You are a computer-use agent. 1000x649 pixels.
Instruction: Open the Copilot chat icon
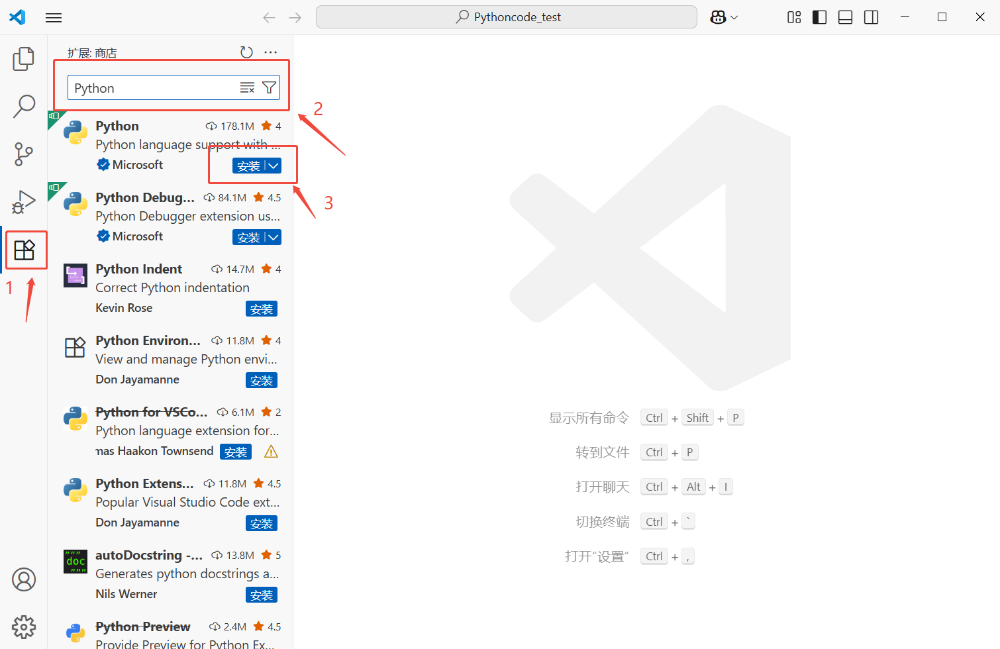pyautogui.click(x=718, y=17)
